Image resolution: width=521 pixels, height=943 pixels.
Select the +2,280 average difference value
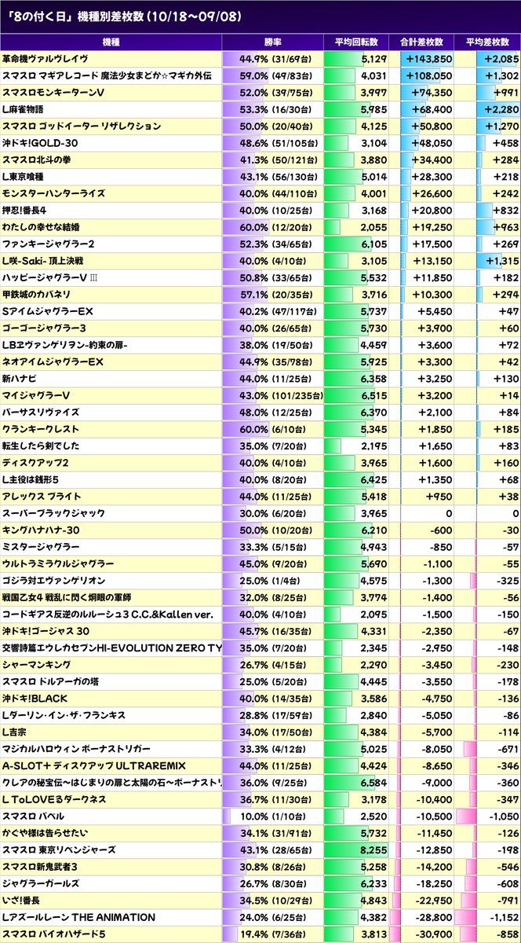[x=501, y=109]
